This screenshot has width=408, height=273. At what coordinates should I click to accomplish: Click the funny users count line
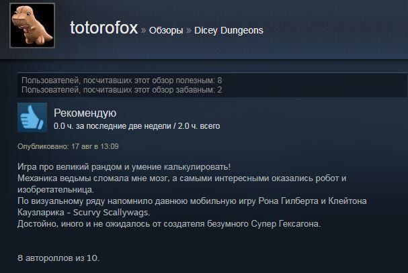click(x=122, y=90)
